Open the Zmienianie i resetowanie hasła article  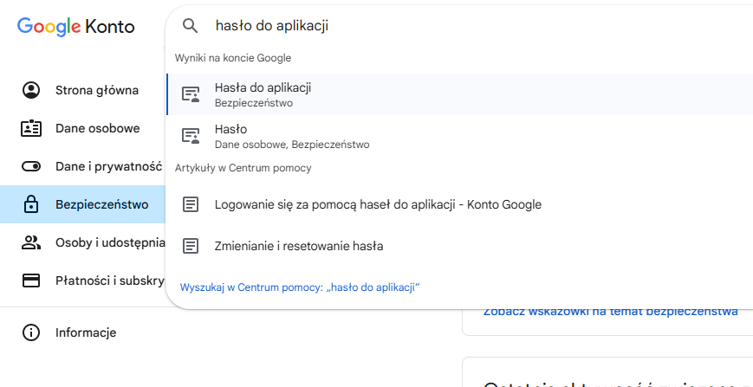click(x=459, y=247)
